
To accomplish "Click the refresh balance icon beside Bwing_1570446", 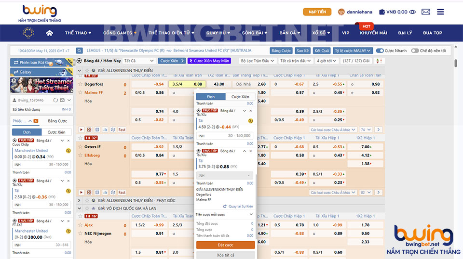I will click(x=56, y=100).
